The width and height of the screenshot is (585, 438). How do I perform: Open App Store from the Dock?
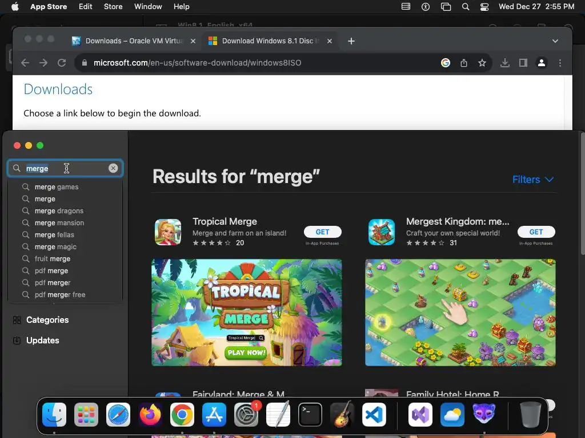(x=214, y=415)
